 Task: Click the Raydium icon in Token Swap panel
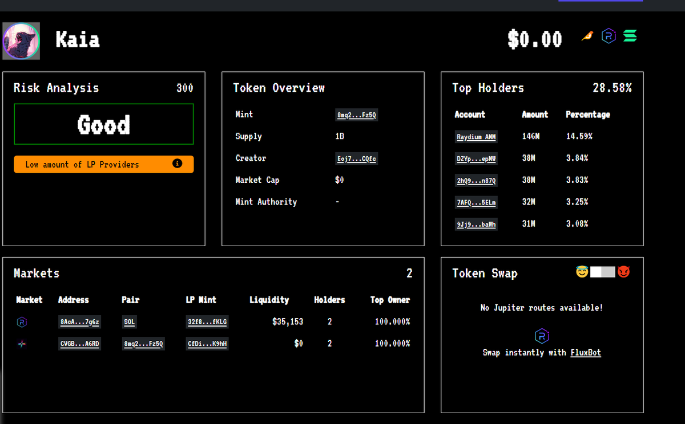pyautogui.click(x=542, y=336)
